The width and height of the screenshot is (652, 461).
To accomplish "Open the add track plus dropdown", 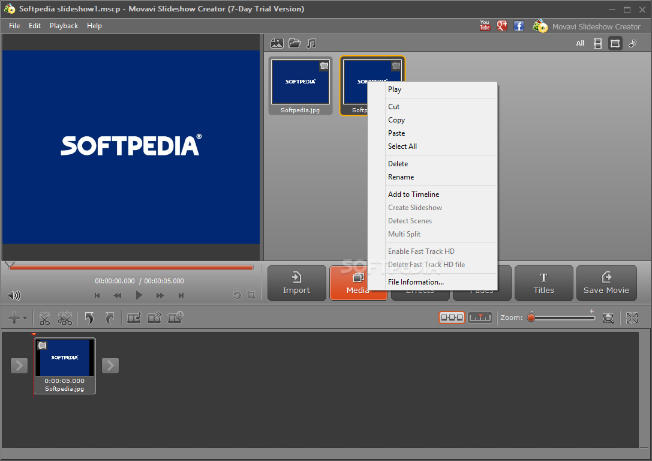I will click(17, 318).
